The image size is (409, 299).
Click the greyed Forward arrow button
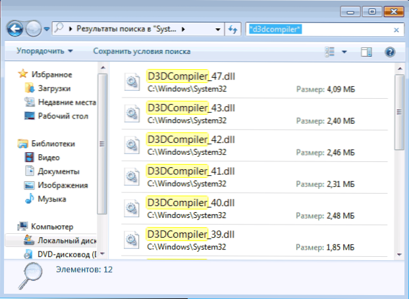(x=33, y=29)
